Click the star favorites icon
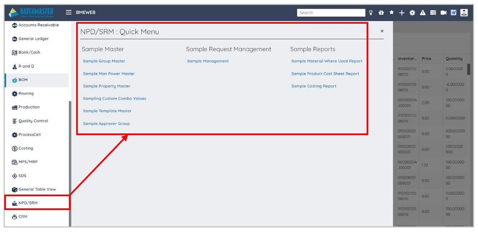The height and width of the screenshot is (233, 478). point(392,13)
